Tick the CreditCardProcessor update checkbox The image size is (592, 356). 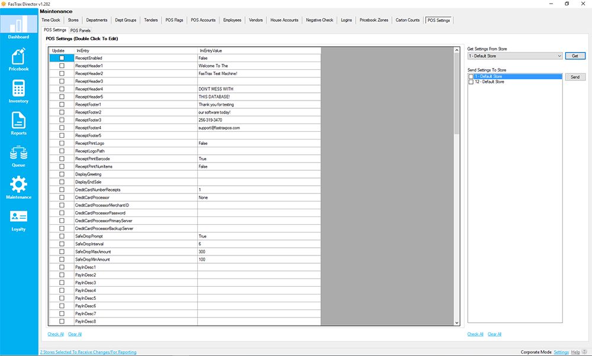[x=62, y=198]
